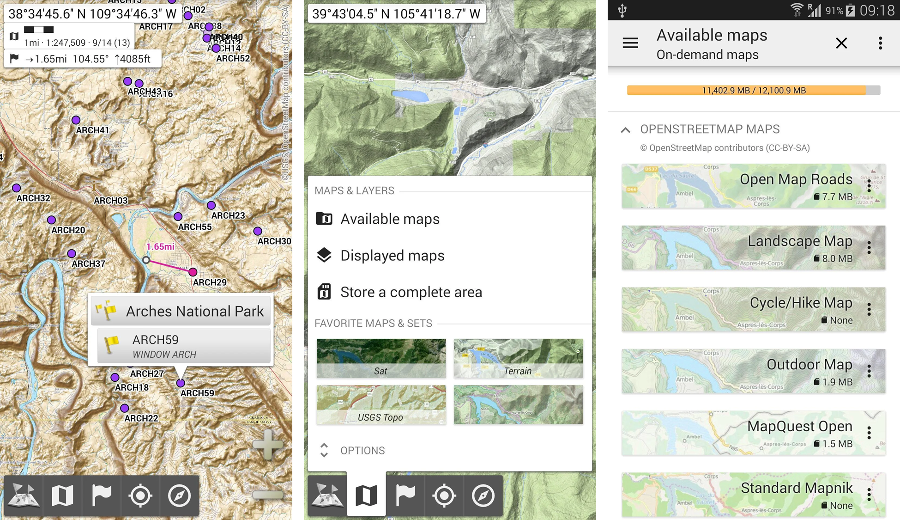The image size is (900, 520).
Task: Select the Outdoor Map card
Action: pos(754,371)
